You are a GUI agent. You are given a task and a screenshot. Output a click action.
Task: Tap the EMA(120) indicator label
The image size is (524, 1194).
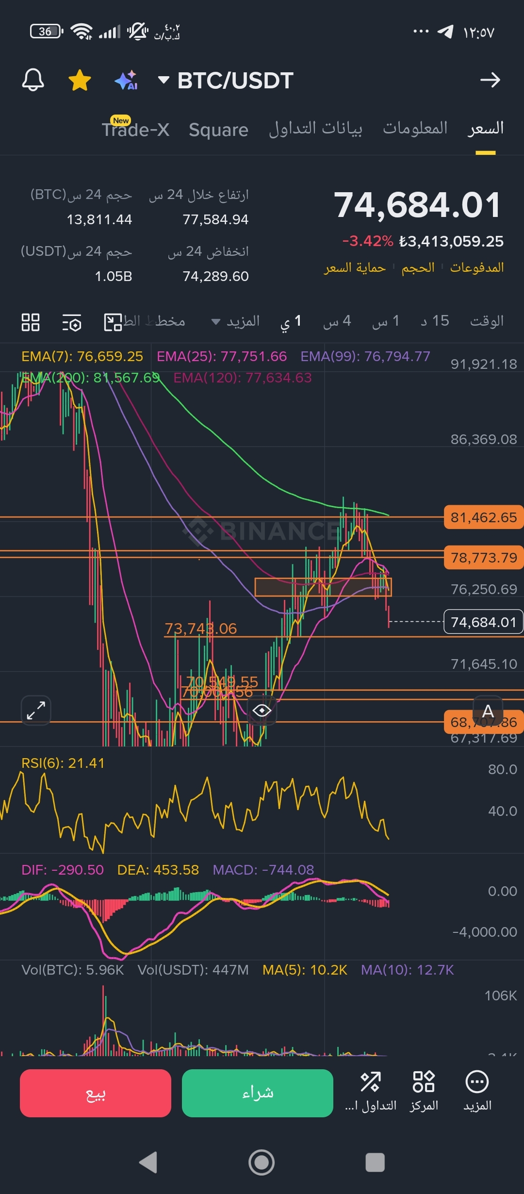243,378
